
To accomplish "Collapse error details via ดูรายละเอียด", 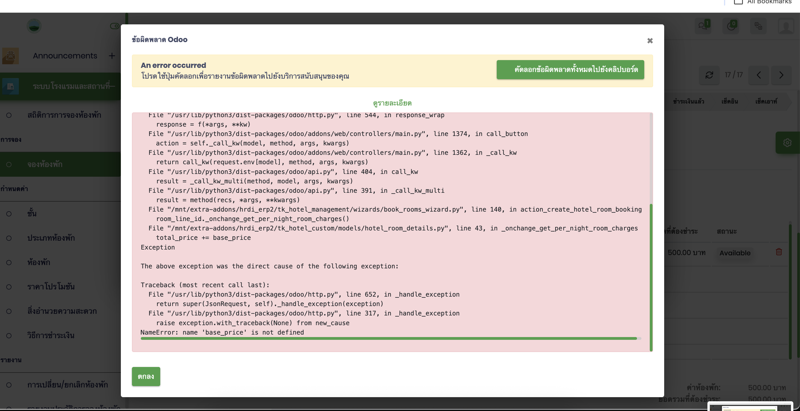I will tap(392, 103).
